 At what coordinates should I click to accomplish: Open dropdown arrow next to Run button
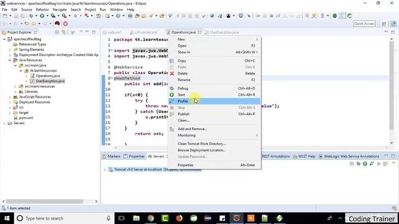coord(47,16)
